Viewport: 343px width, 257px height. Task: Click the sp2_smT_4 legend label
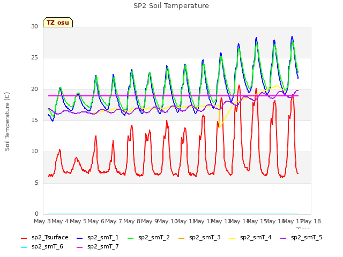(256, 237)
